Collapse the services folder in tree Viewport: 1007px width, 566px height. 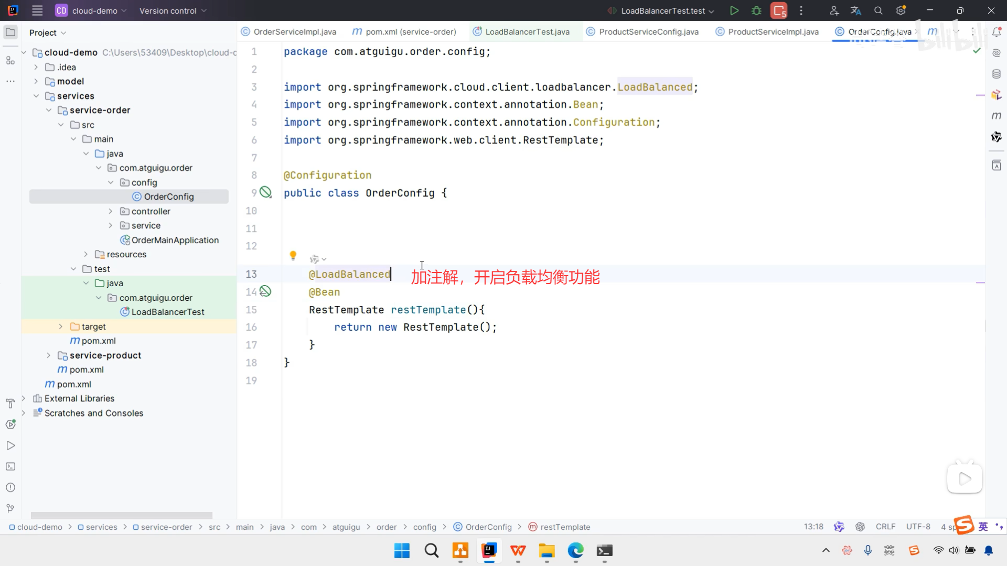coord(36,96)
